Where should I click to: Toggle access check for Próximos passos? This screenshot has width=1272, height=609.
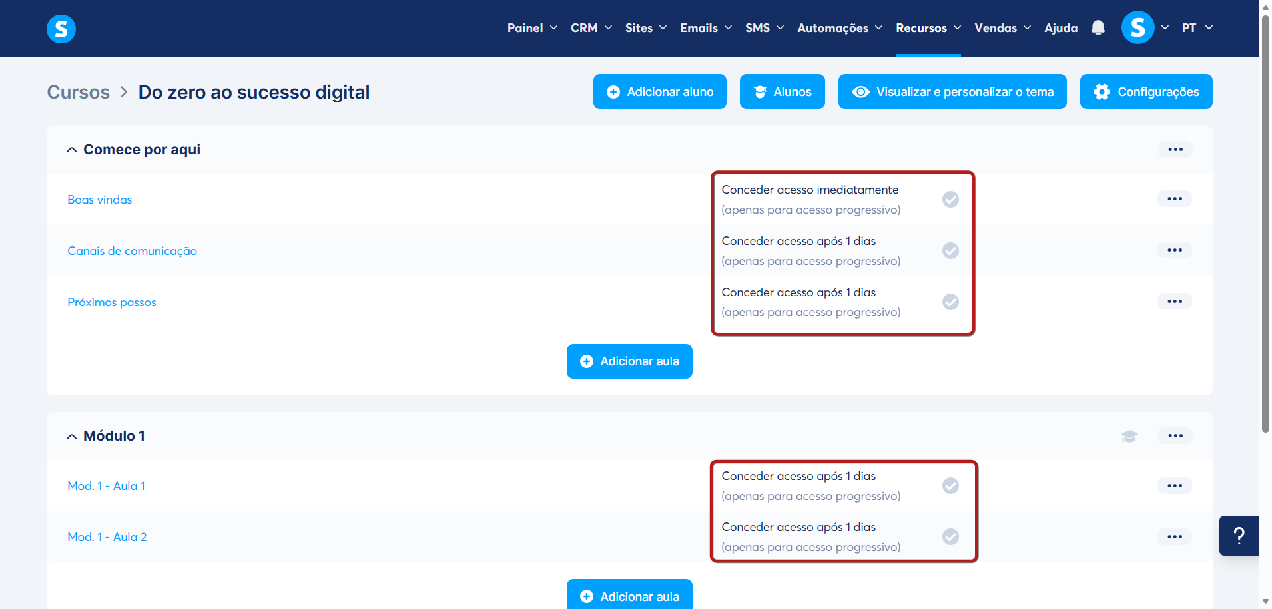pyautogui.click(x=950, y=302)
